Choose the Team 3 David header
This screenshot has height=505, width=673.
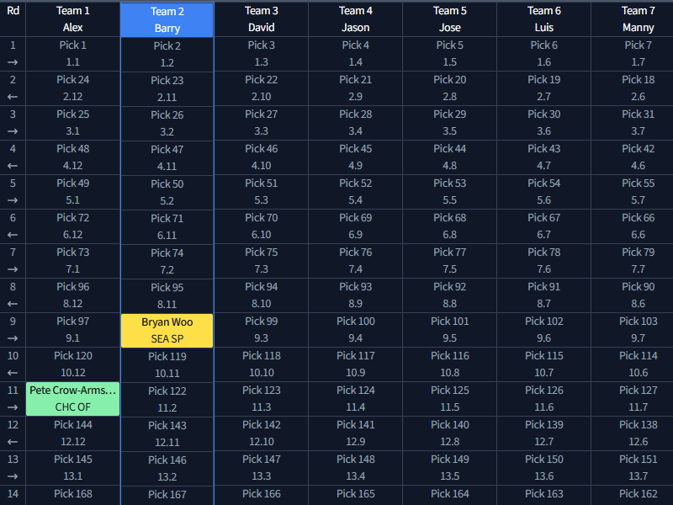point(262,19)
